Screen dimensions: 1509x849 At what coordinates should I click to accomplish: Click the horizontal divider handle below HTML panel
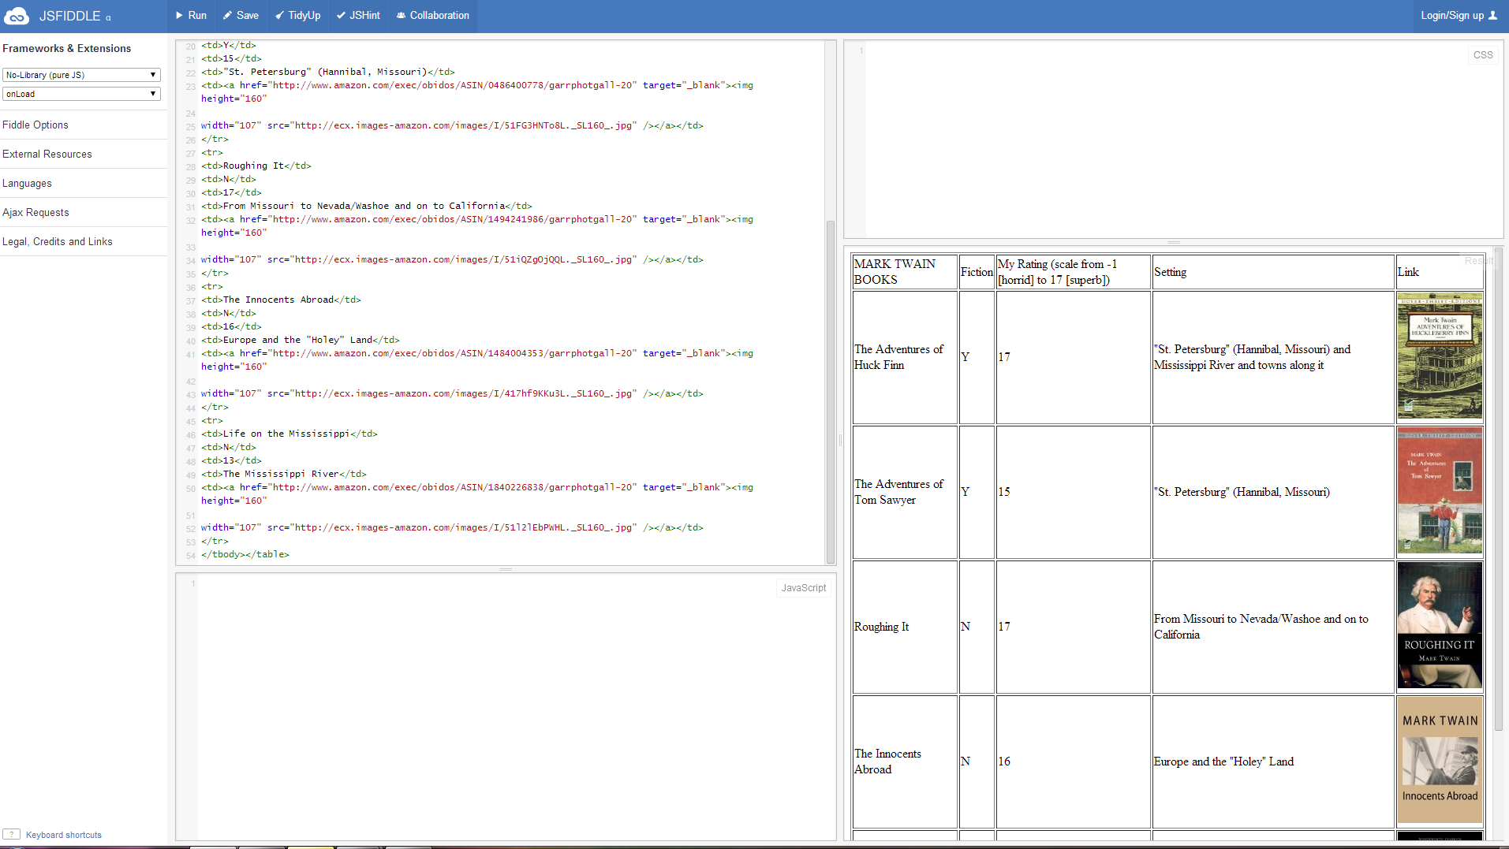pyautogui.click(x=506, y=569)
